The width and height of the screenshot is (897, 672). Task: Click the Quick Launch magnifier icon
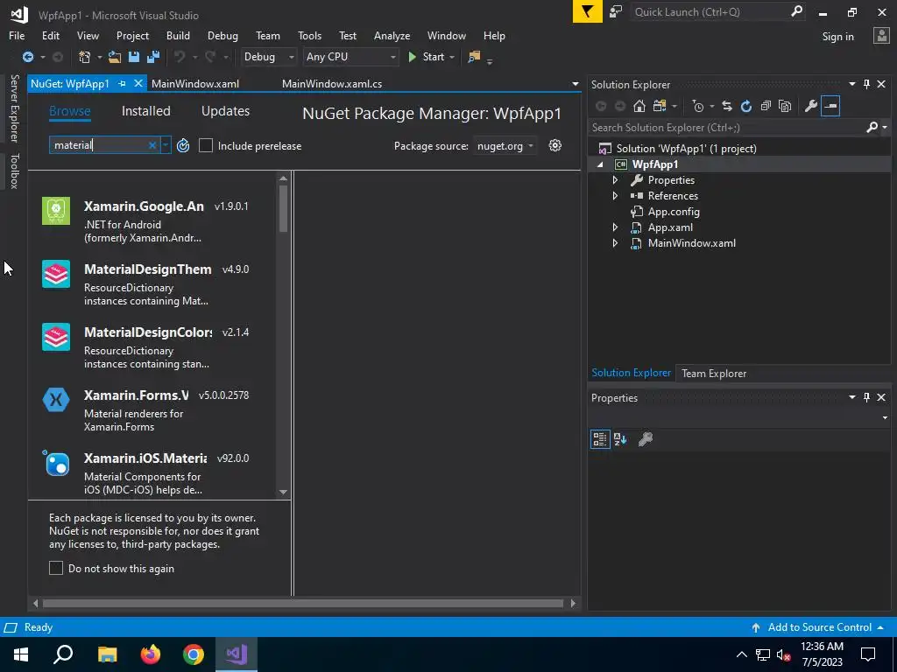coord(796,11)
